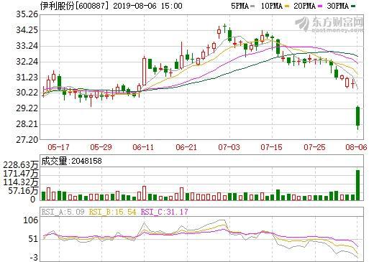Click the RSI_C:31.17 indicator label

tap(165, 212)
